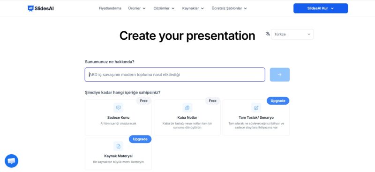Select the Sadece Konu option card

point(119,117)
